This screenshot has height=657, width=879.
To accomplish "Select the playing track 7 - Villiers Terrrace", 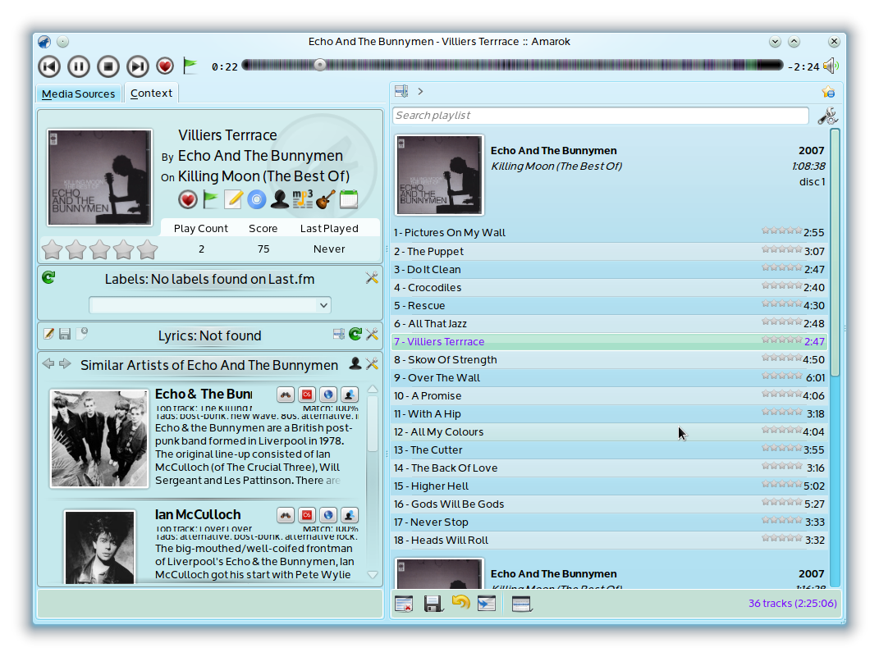I will (x=609, y=342).
